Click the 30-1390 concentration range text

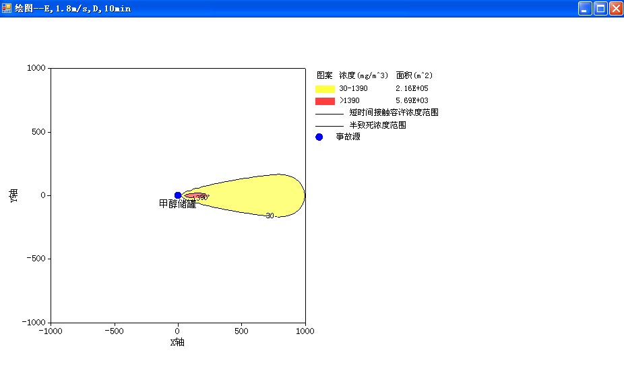(x=353, y=88)
